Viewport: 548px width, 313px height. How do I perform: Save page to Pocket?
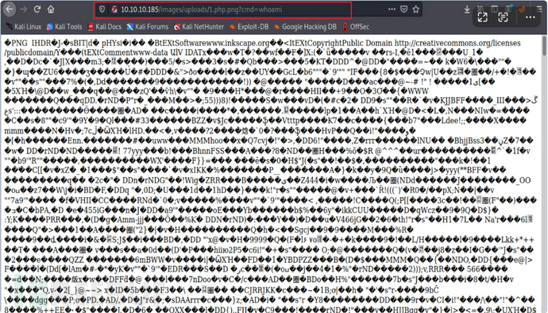pos(404,10)
